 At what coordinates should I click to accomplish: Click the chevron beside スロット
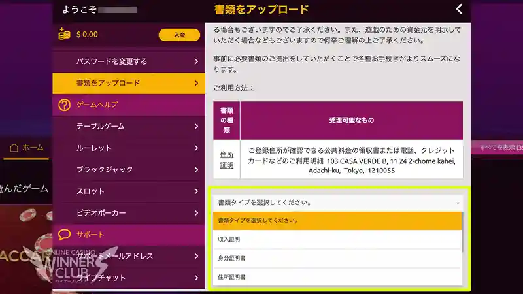tap(196, 191)
